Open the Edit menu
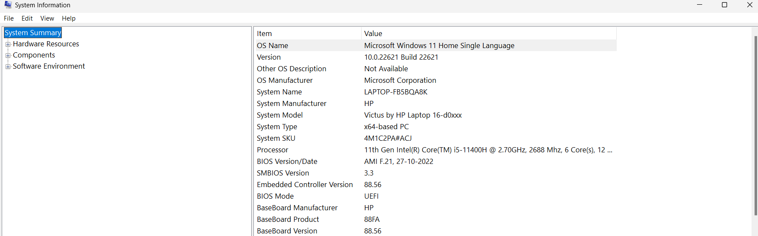Image resolution: width=758 pixels, height=236 pixels. pos(27,18)
